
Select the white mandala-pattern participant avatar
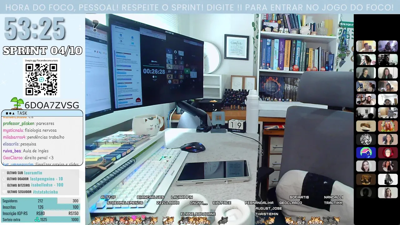tap(366, 139)
